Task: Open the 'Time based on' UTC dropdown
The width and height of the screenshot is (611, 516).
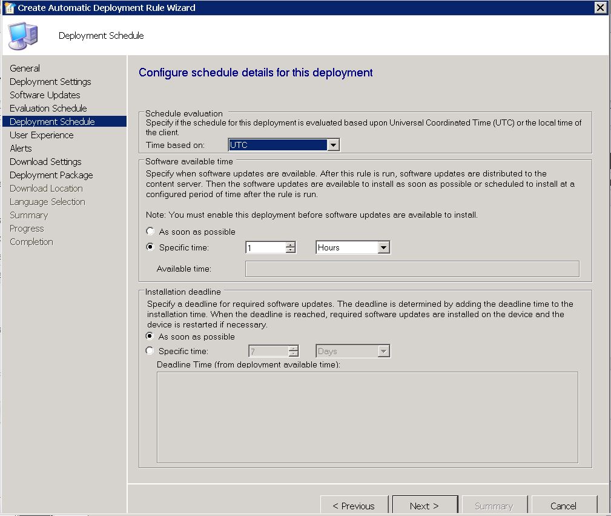Action: pos(333,145)
